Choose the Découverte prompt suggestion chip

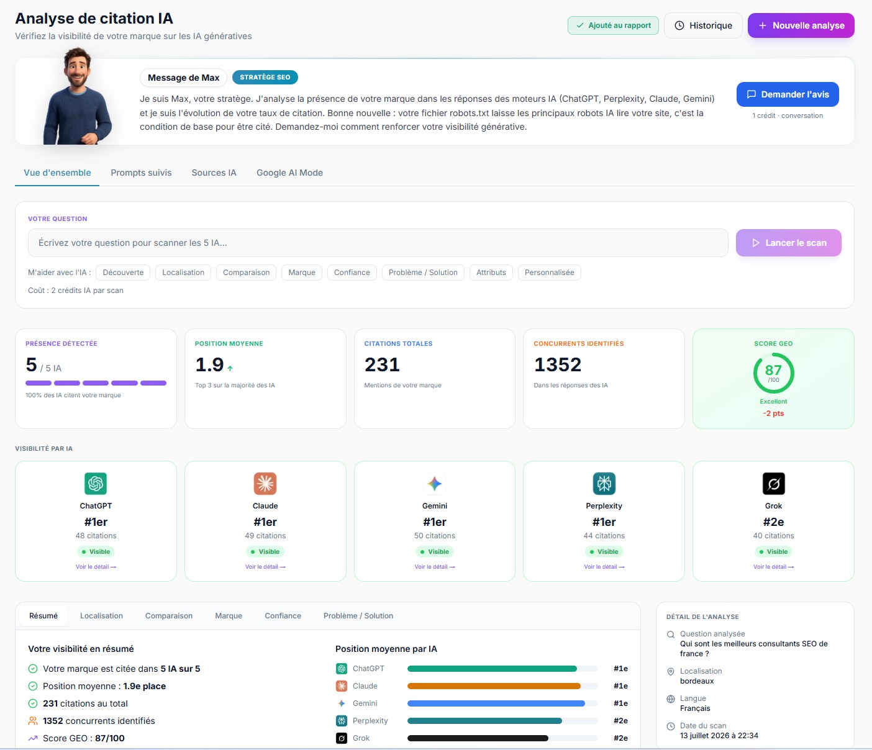click(123, 273)
